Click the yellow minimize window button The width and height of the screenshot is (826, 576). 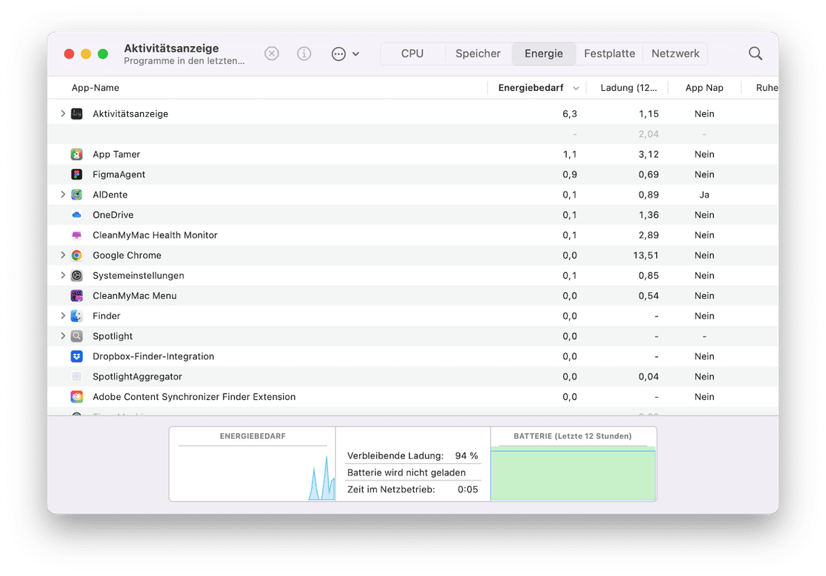click(x=86, y=54)
